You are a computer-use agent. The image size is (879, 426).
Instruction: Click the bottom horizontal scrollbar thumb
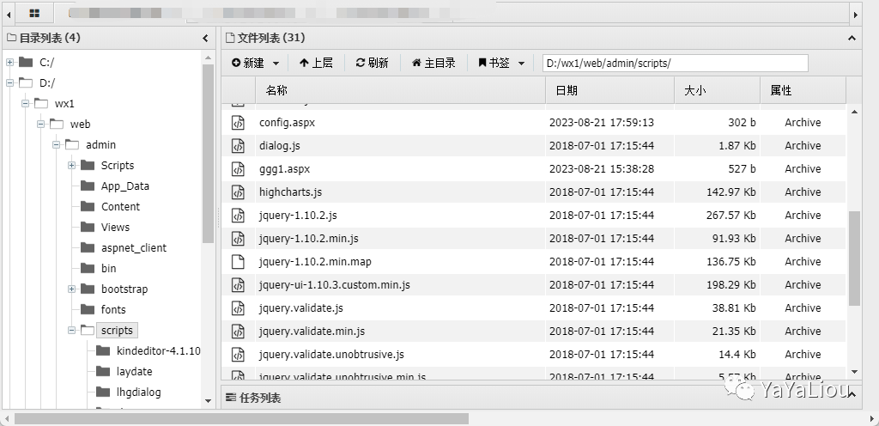tap(241, 419)
